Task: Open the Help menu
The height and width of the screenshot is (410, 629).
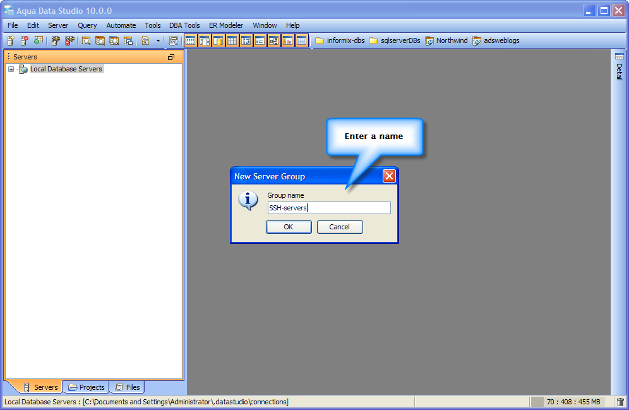Action: click(293, 25)
